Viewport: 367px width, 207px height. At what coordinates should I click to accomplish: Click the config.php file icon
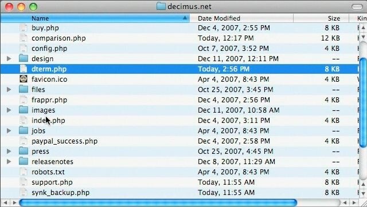(x=24, y=48)
